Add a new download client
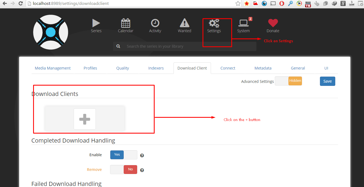 85,119
